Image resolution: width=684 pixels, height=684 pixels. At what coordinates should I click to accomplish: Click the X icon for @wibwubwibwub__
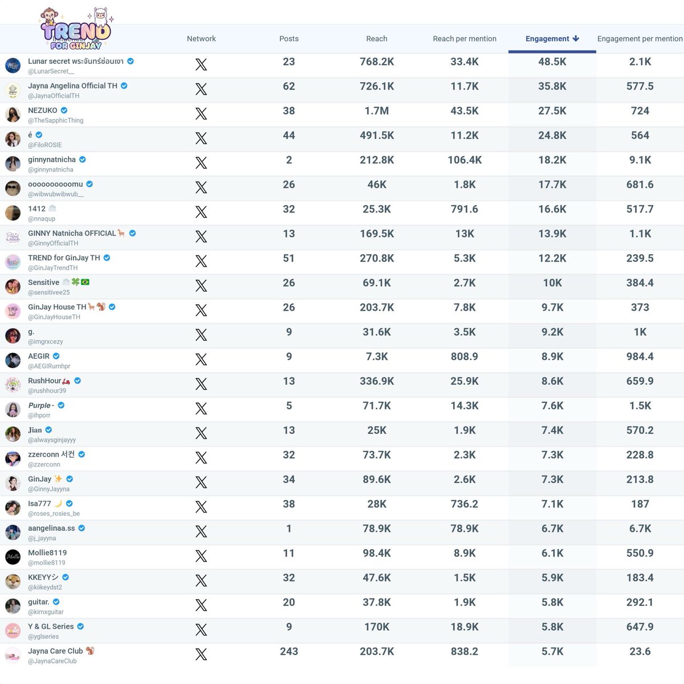201,187
